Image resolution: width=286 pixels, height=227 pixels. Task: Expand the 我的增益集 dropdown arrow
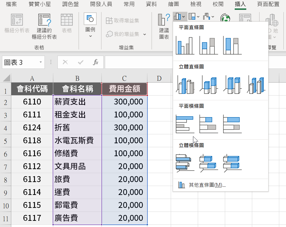click(145, 34)
